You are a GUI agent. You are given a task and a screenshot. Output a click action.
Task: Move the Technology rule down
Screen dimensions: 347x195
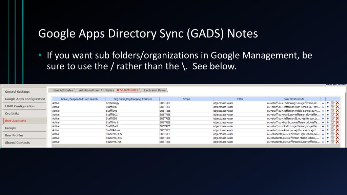pyautogui.click(x=323, y=103)
